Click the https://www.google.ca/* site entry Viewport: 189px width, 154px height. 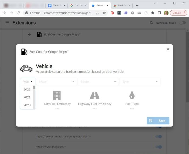tap(51, 147)
